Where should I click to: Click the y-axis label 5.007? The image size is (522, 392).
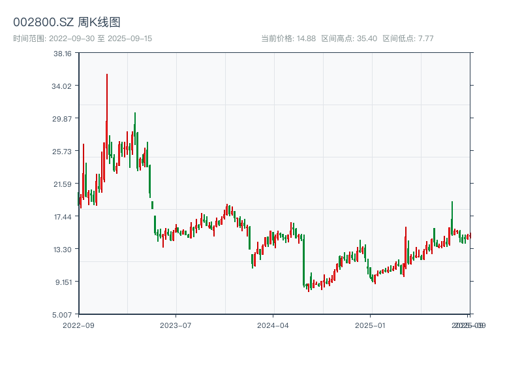click(62, 315)
